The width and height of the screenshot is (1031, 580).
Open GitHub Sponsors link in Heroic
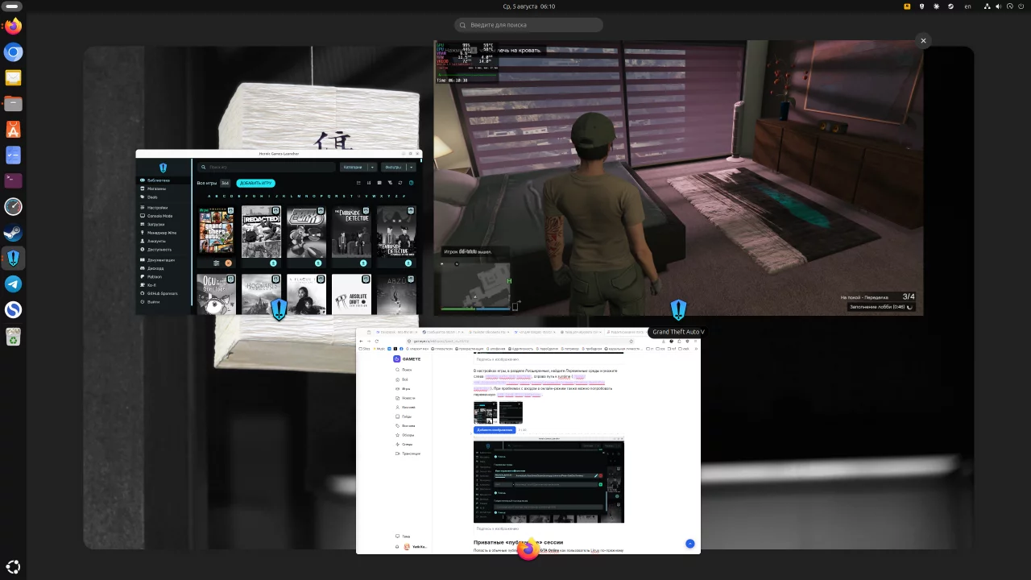click(163, 293)
